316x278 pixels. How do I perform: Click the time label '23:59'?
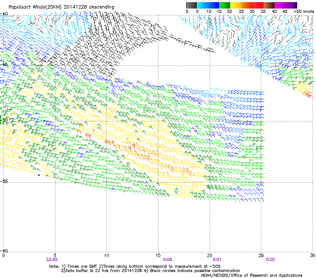[x=52, y=260]
